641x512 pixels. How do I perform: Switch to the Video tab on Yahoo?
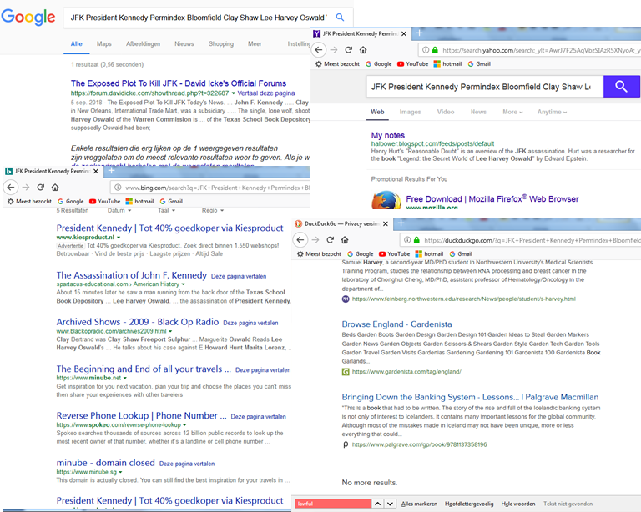click(446, 112)
